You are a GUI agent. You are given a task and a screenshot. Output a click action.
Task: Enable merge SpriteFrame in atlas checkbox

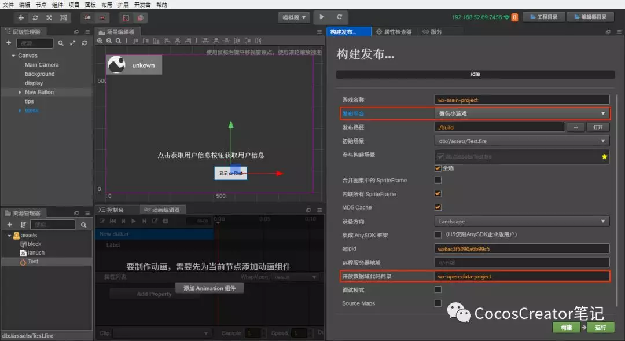(x=438, y=180)
